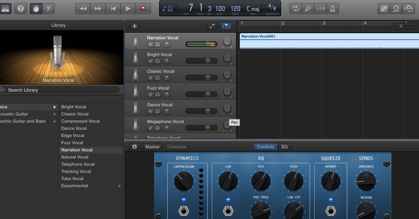This screenshot has width=419, height=219.
Task: Add a new track with plus button
Action: (x=134, y=26)
